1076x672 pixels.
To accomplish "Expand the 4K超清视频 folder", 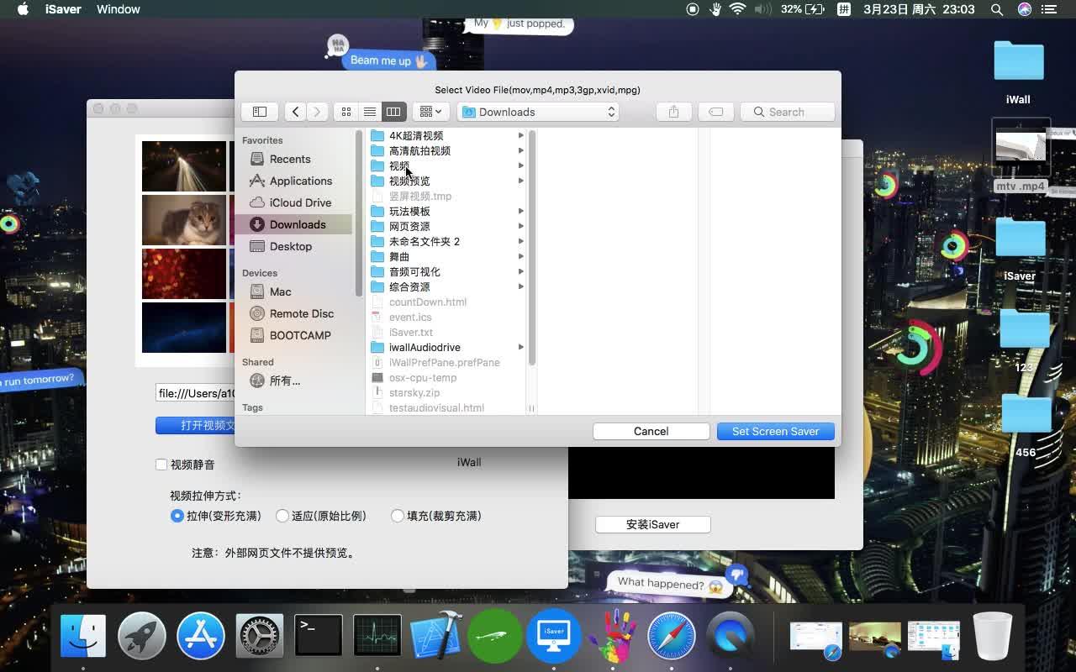I will pyautogui.click(x=520, y=135).
